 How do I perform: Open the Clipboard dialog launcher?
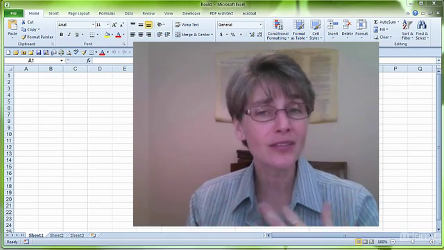52,44
